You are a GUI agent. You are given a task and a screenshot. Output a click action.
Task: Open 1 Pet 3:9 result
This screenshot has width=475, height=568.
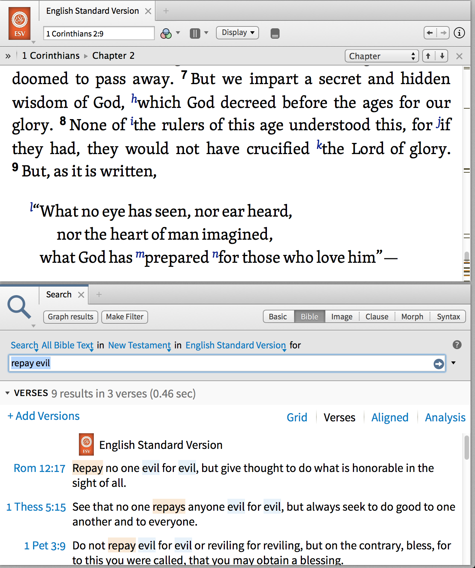[45, 546]
